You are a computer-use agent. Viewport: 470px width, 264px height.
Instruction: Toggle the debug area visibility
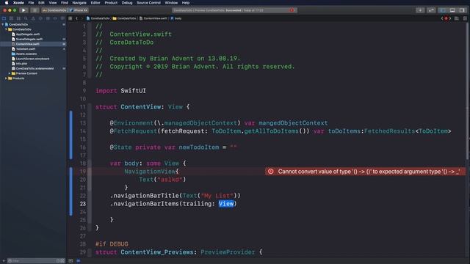pyautogui.click(x=452, y=10)
